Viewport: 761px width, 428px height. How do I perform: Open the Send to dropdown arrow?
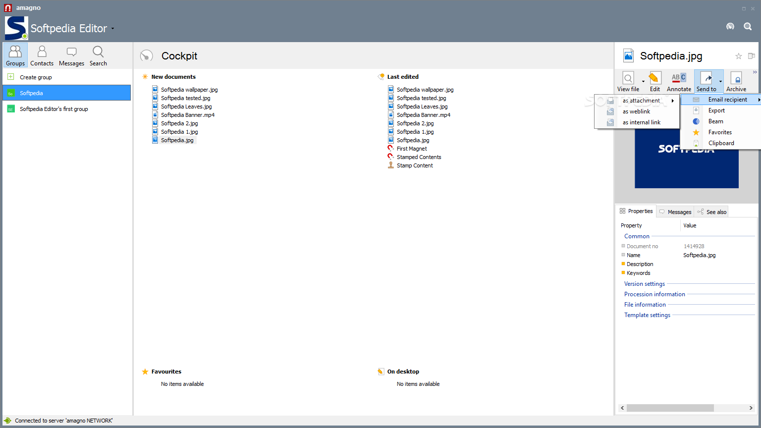point(720,82)
